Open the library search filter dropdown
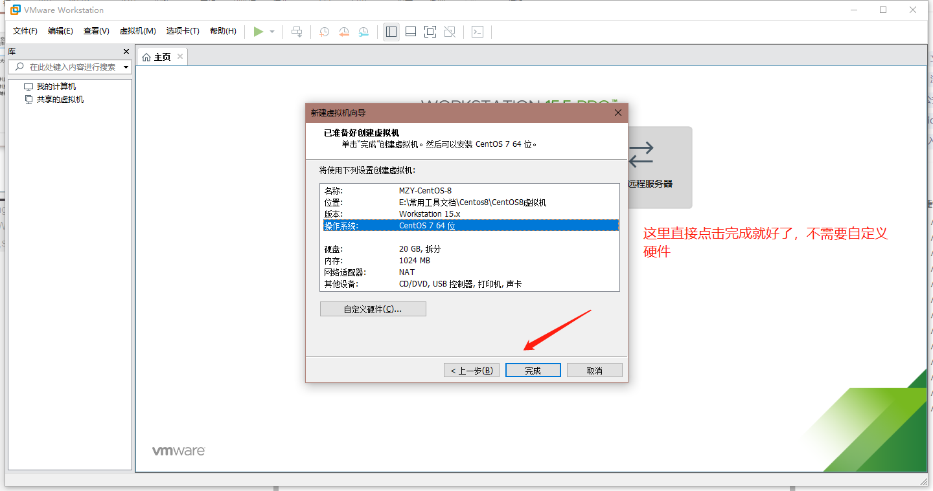 click(x=126, y=67)
